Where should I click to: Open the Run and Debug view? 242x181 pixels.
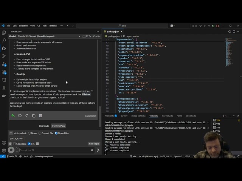point(4,64)
